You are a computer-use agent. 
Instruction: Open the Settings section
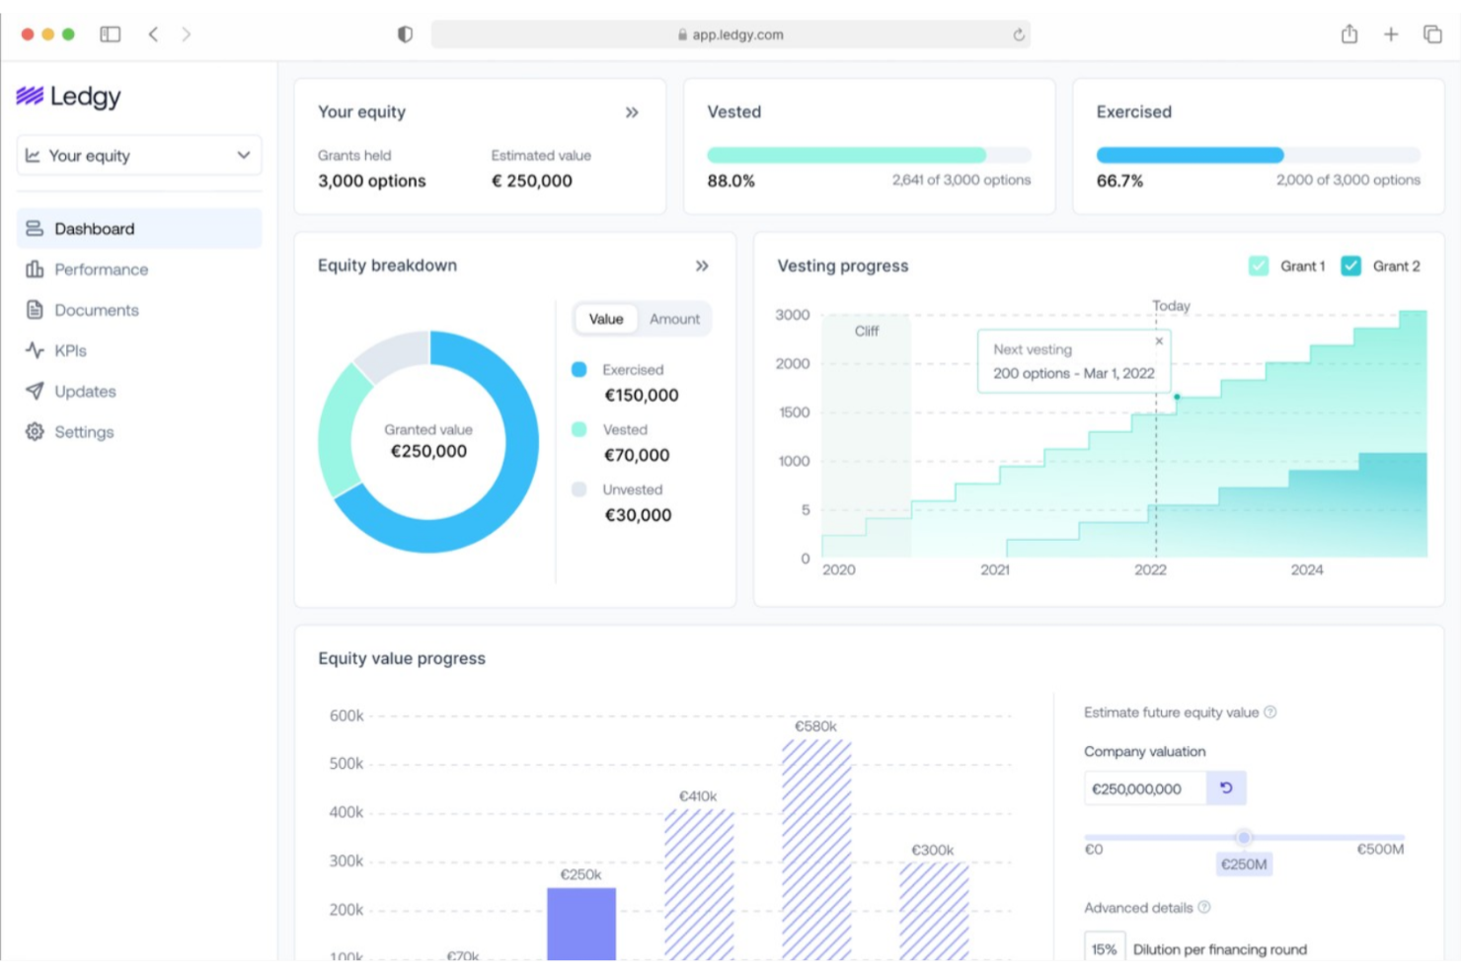(84, 431)
